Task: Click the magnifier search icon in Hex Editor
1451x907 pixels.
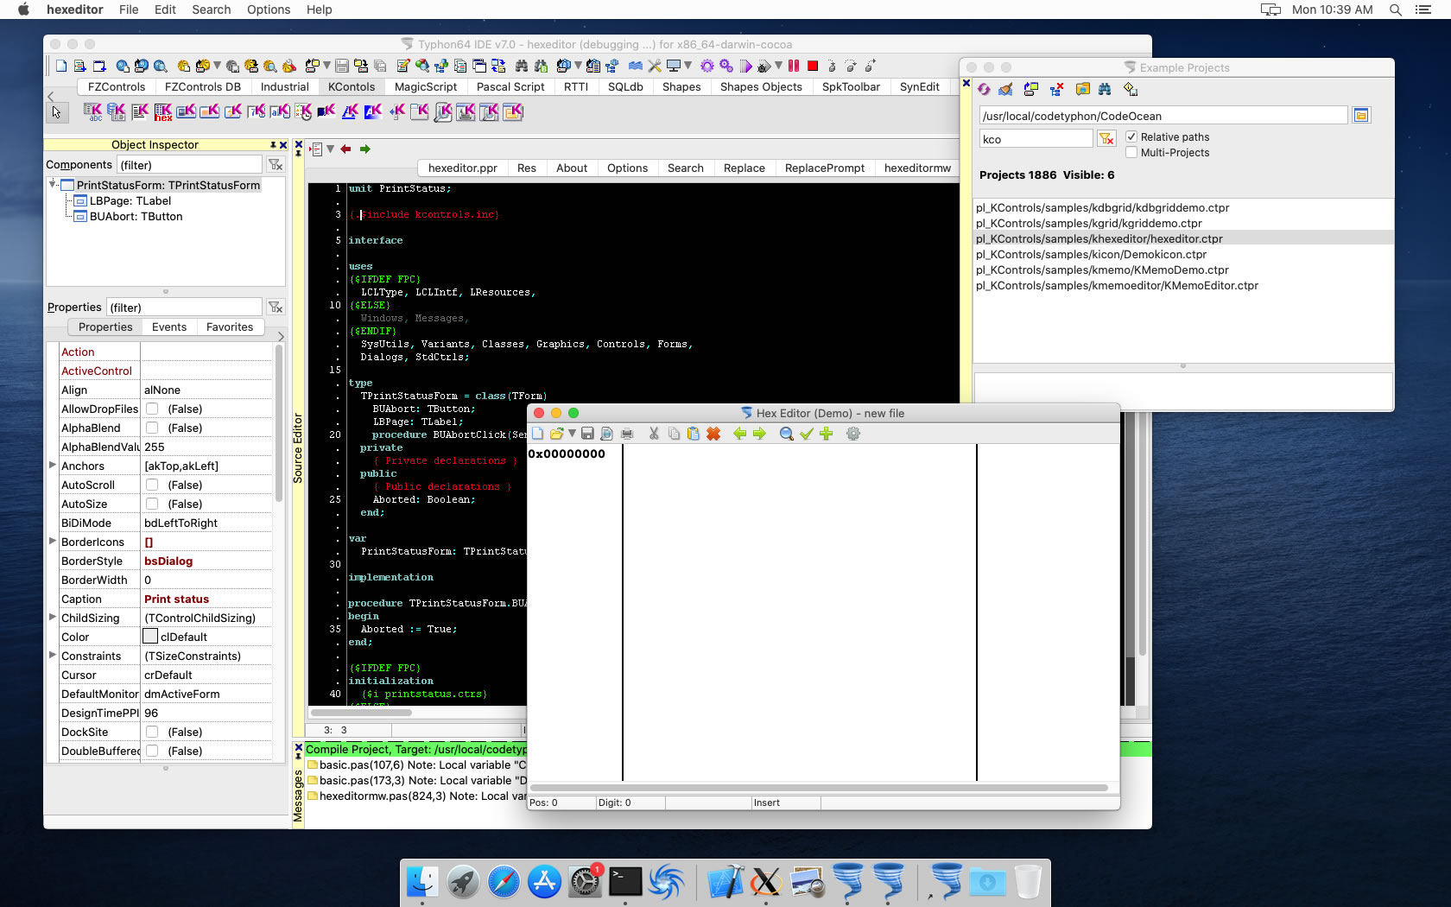Action: click(x=786, y=434)
